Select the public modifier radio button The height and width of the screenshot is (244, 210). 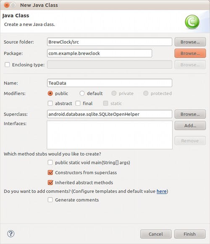click(x=50, y=93)
